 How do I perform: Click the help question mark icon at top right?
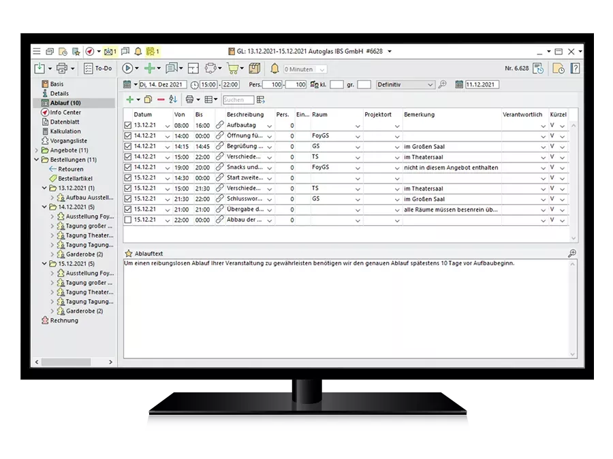coord(575,68)
